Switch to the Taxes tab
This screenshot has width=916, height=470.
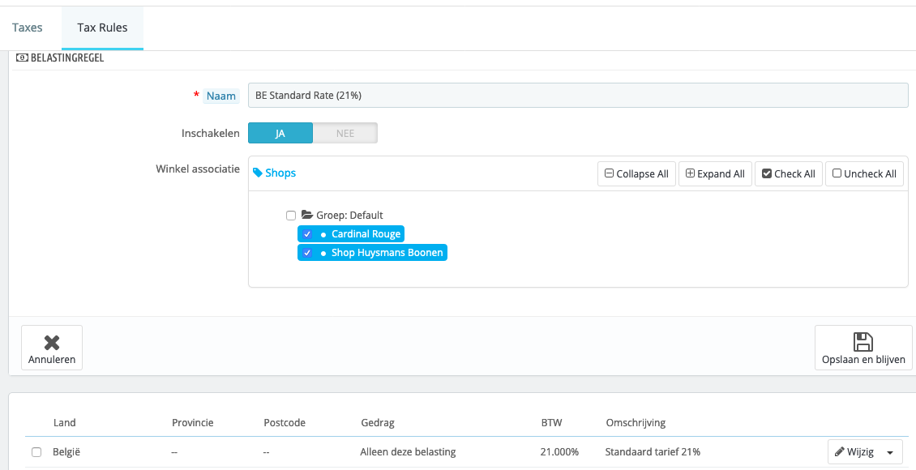28,28
